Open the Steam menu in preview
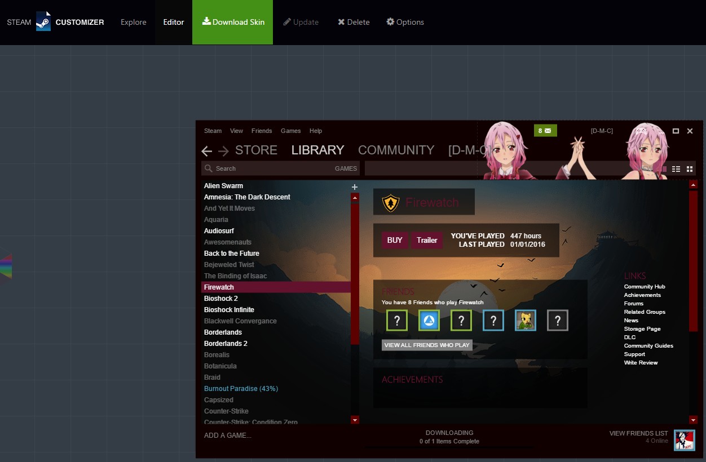 tap(213, 131)
